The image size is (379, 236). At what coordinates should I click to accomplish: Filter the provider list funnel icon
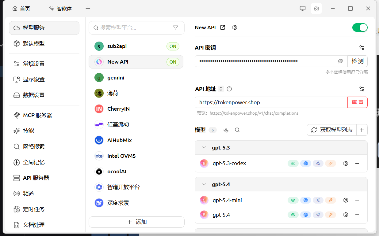pos(176,28)
